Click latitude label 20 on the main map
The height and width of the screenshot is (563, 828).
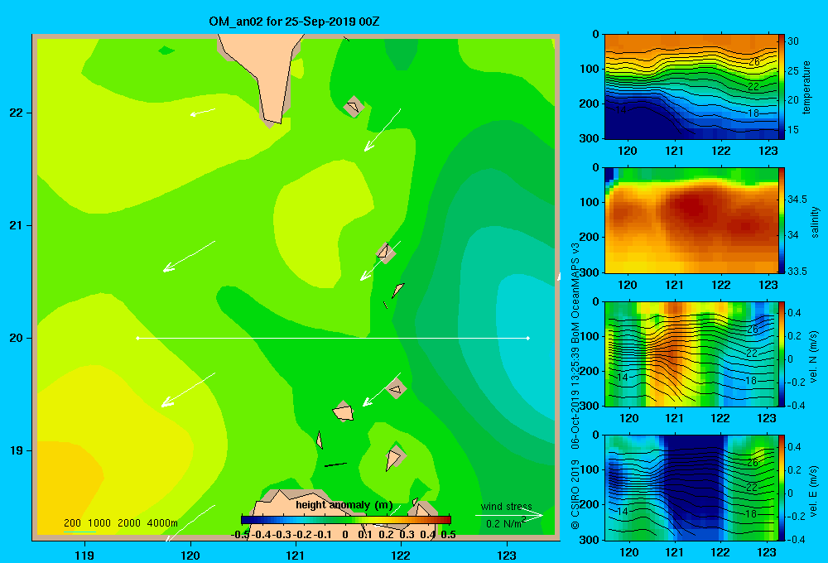click(17, 338)
